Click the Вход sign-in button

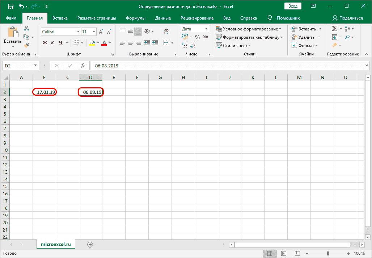293,6
